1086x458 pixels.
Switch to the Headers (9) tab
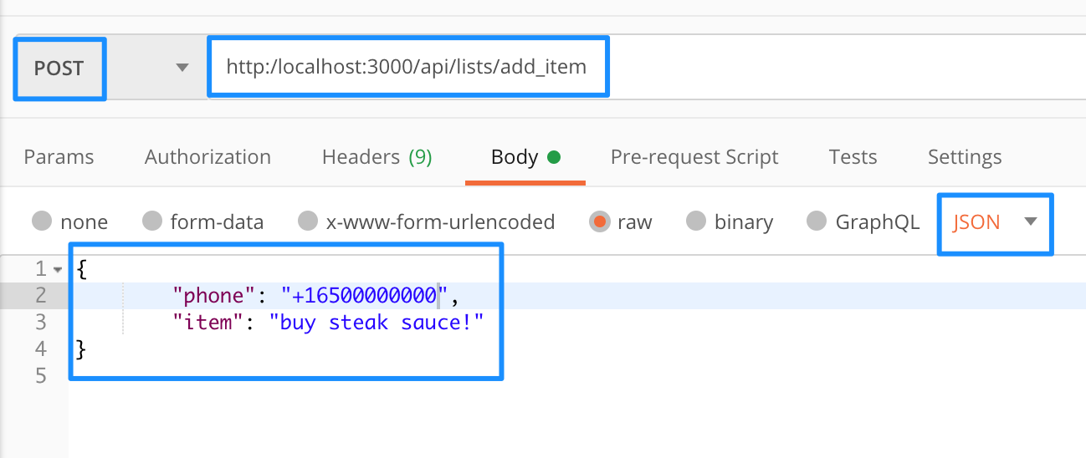tap(377, 157)
